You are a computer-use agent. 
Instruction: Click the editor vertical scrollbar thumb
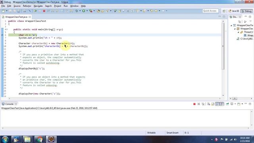pyautogui.click(x=223, y=46)
